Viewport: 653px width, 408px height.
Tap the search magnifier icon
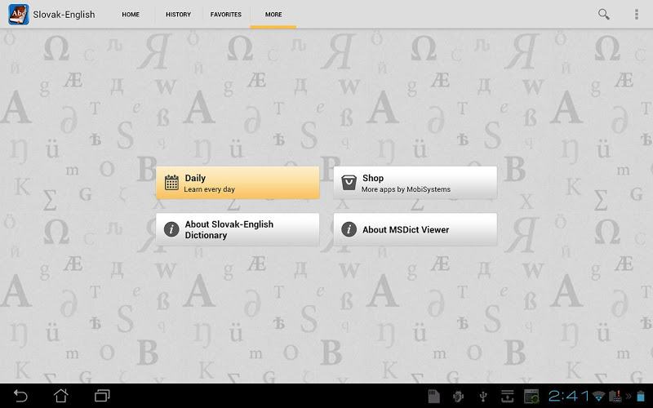[x=603, y=14]
